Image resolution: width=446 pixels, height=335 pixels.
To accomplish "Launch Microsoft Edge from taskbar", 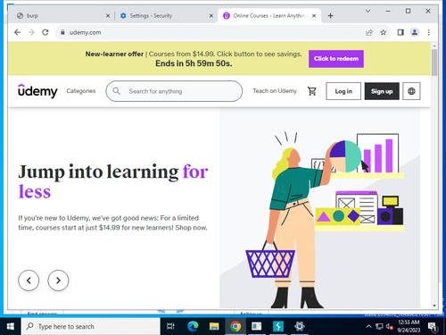I will [x=193, y=326].
